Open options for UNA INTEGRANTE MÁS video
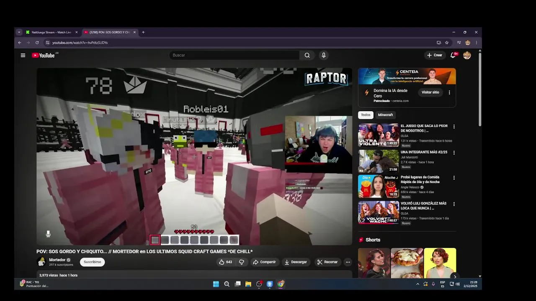The height and width of the screenshot is (301, 536). (454, 153)
